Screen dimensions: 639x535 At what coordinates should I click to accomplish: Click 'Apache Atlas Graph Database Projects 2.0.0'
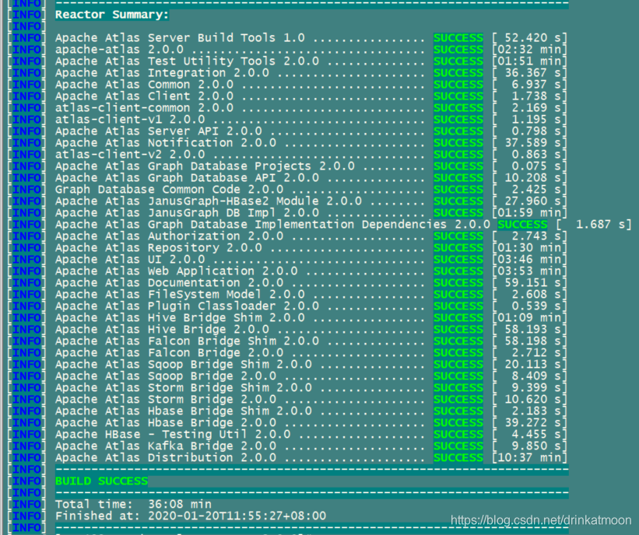click(205, 166)
